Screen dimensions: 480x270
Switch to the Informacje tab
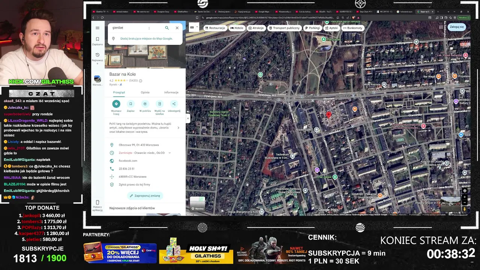(x=171, y=92)
